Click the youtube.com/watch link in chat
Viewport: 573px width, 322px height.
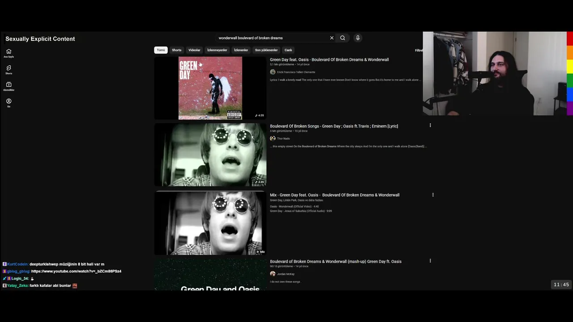[x=76, y=271]
